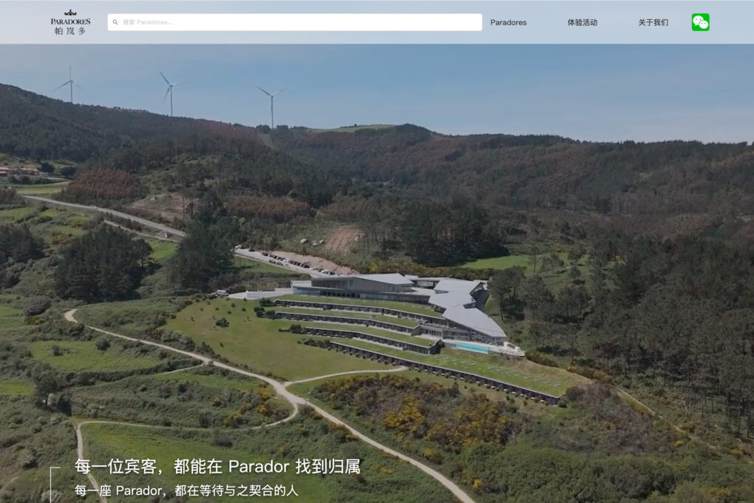754x503 pixels.
Task: Click the hotel's blue swimming pool
Action: [472, 347]
